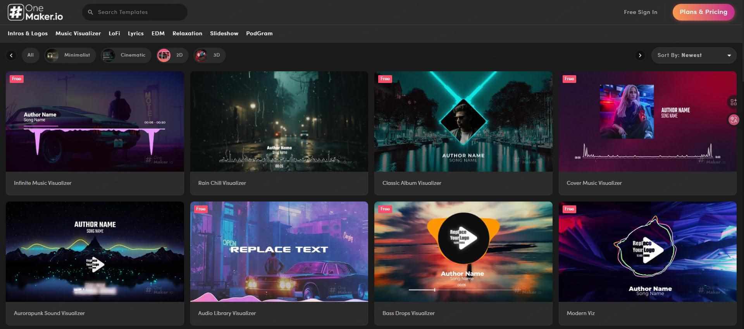Click the Infinite Music Visualizer title
744x329 pixels.
coord(43,183)
